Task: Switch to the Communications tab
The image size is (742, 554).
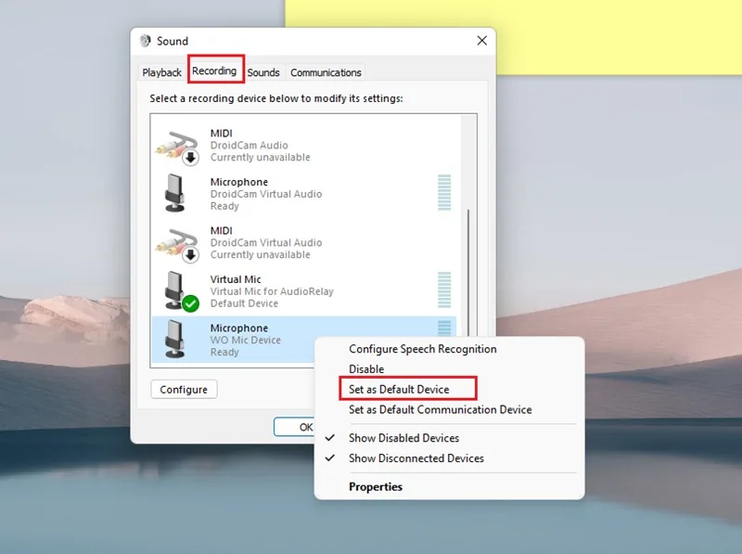Action: [x=326, y=72]
